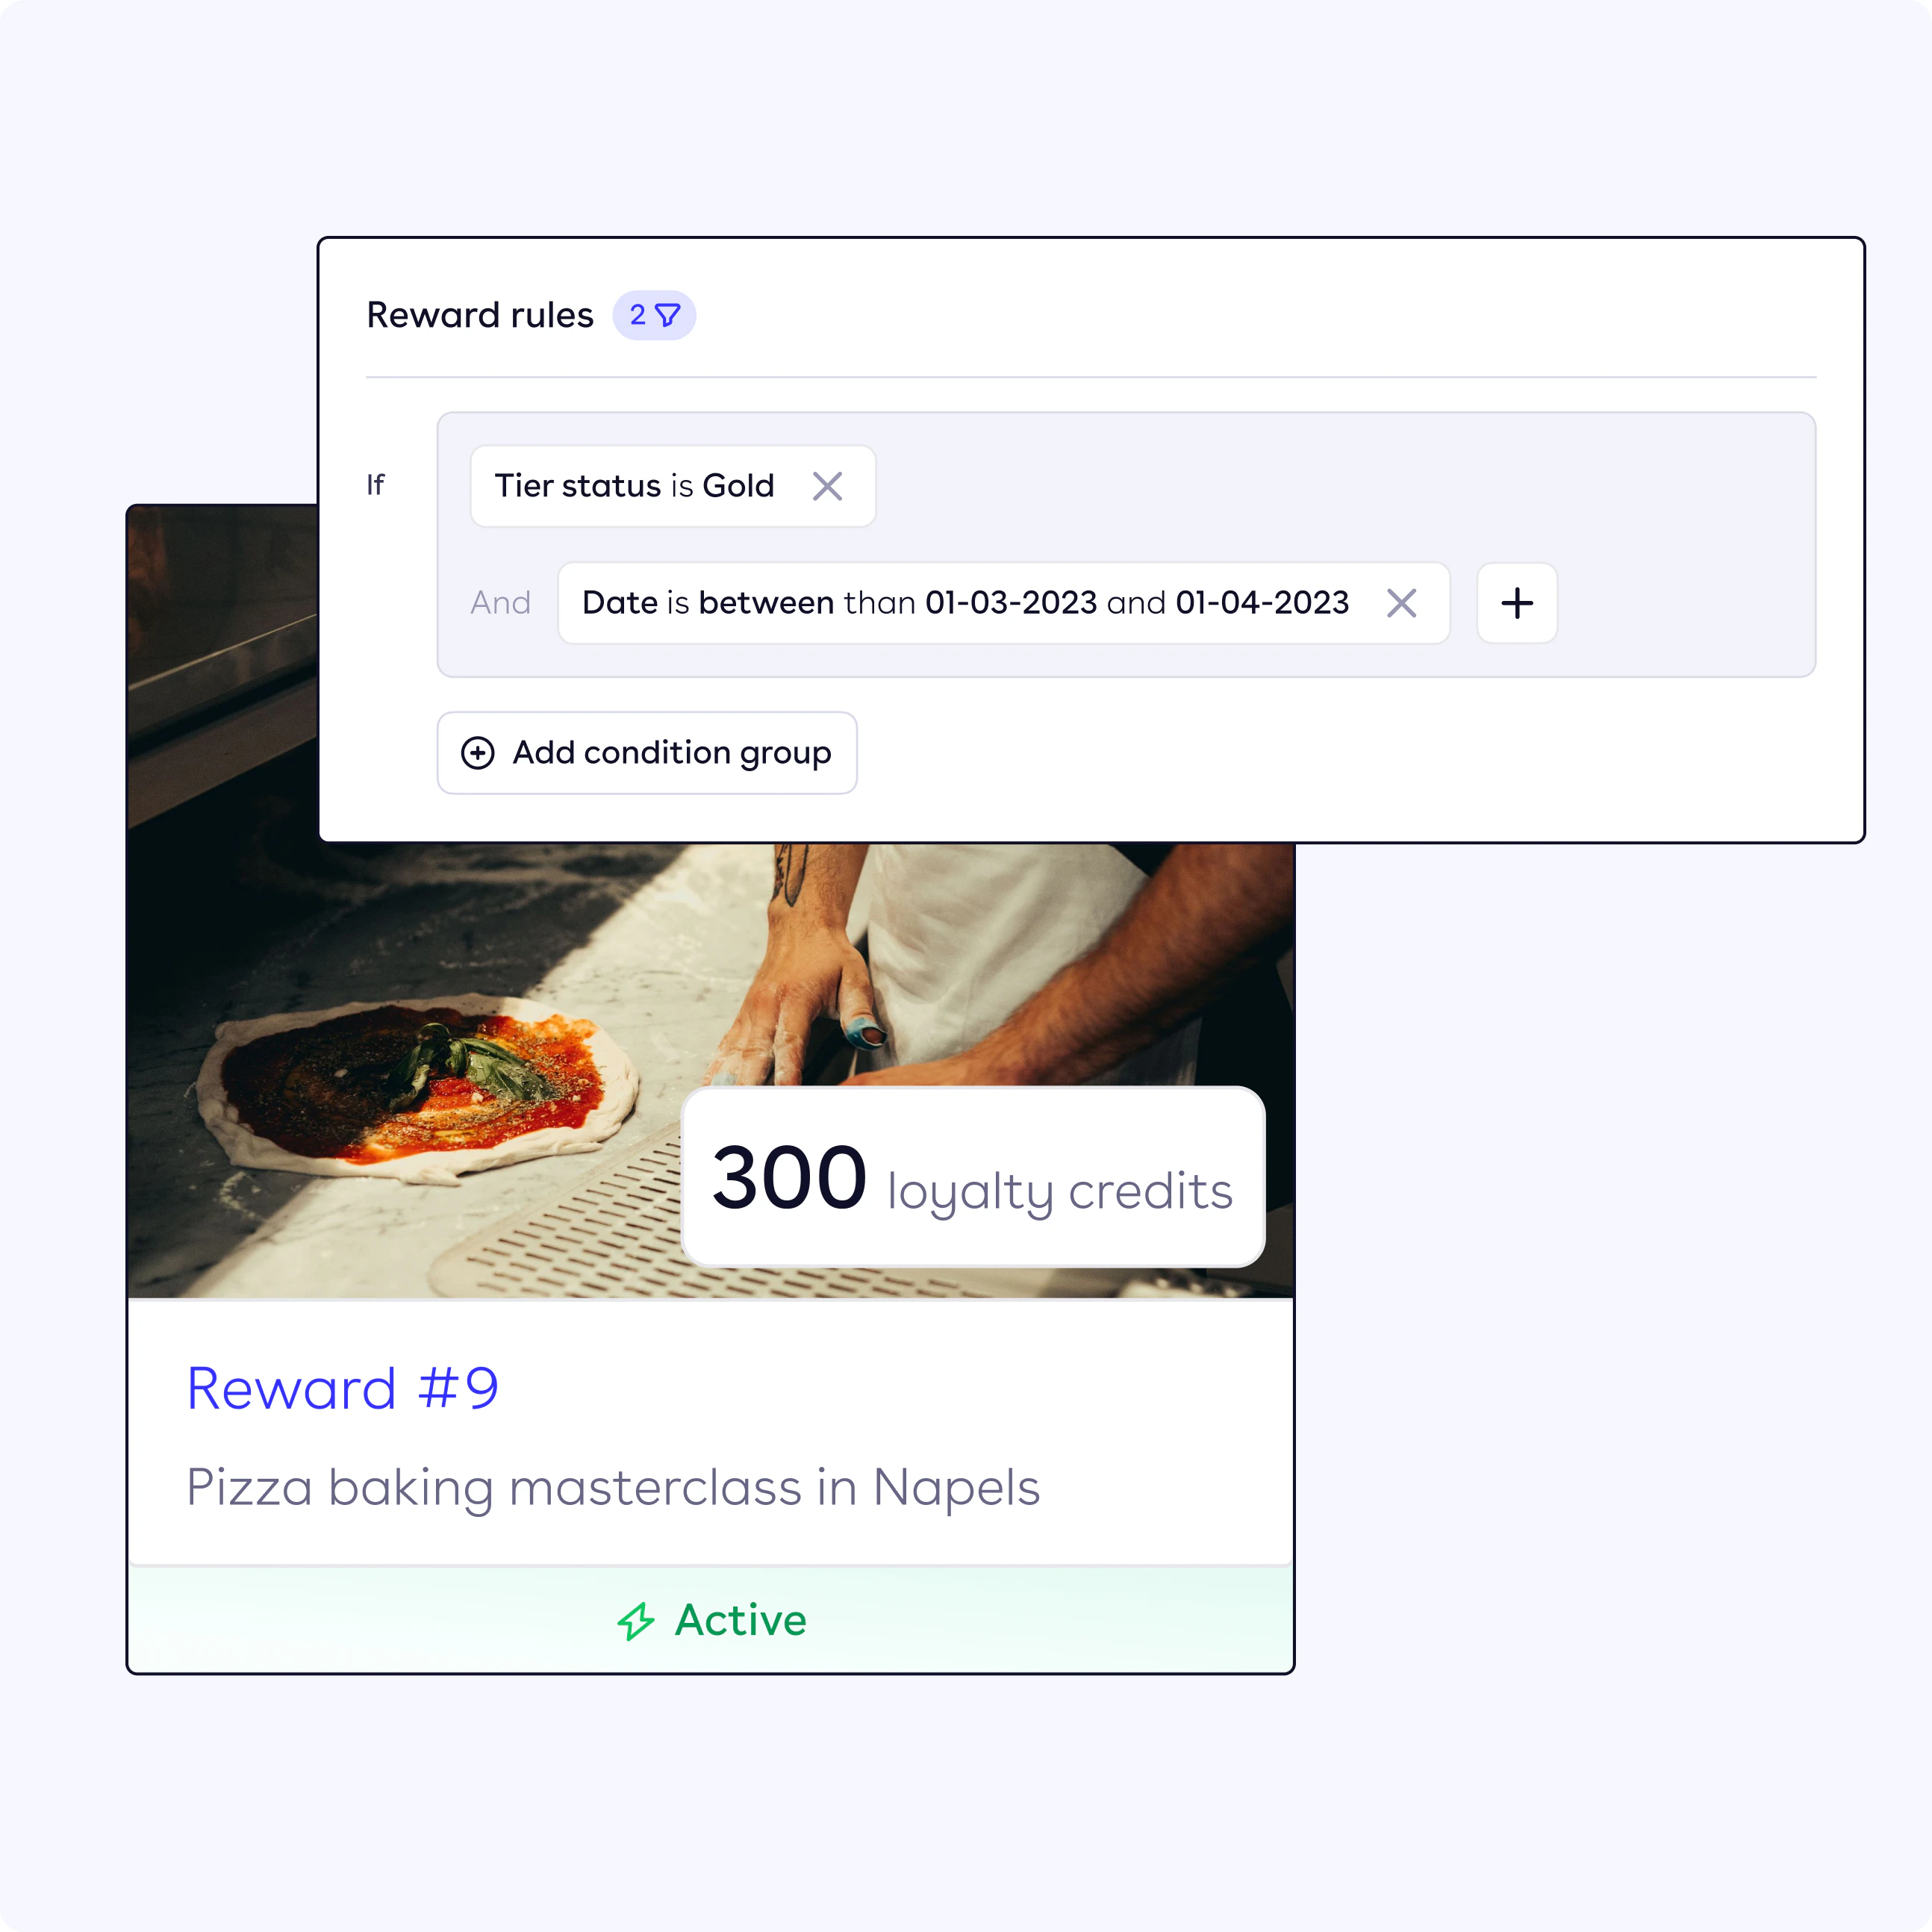Select the 300 loyalty credits badge

coord(973,1177)
